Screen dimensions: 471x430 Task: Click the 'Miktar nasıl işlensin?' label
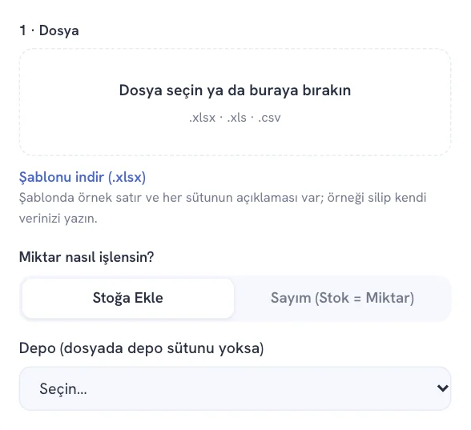pos(87,257)
